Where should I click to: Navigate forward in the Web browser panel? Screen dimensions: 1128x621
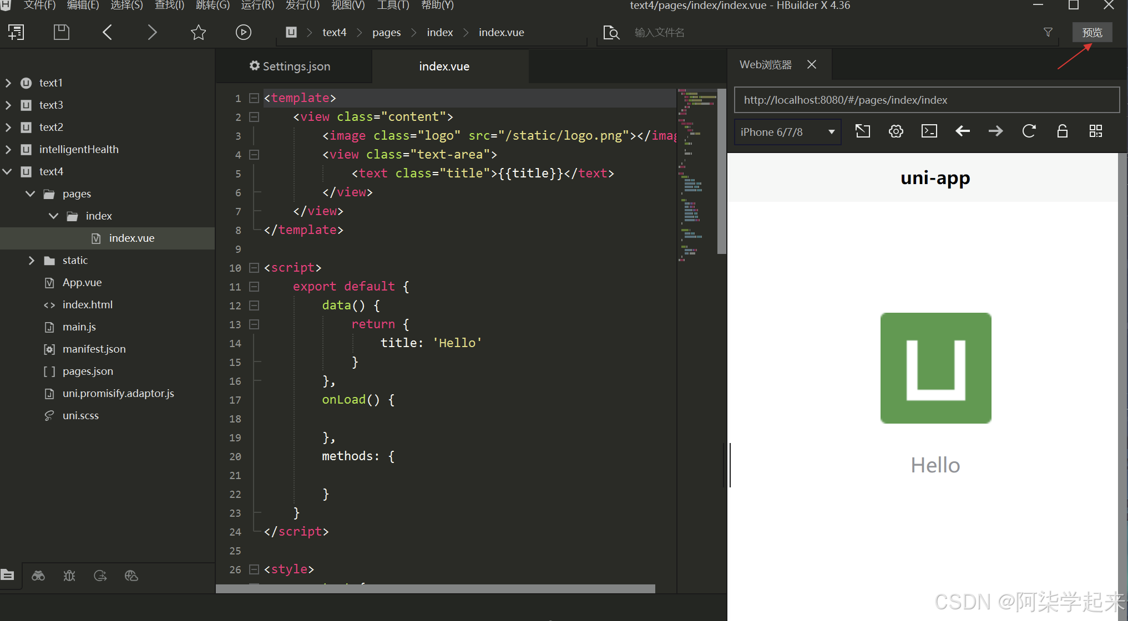click(x=996, y=131)
